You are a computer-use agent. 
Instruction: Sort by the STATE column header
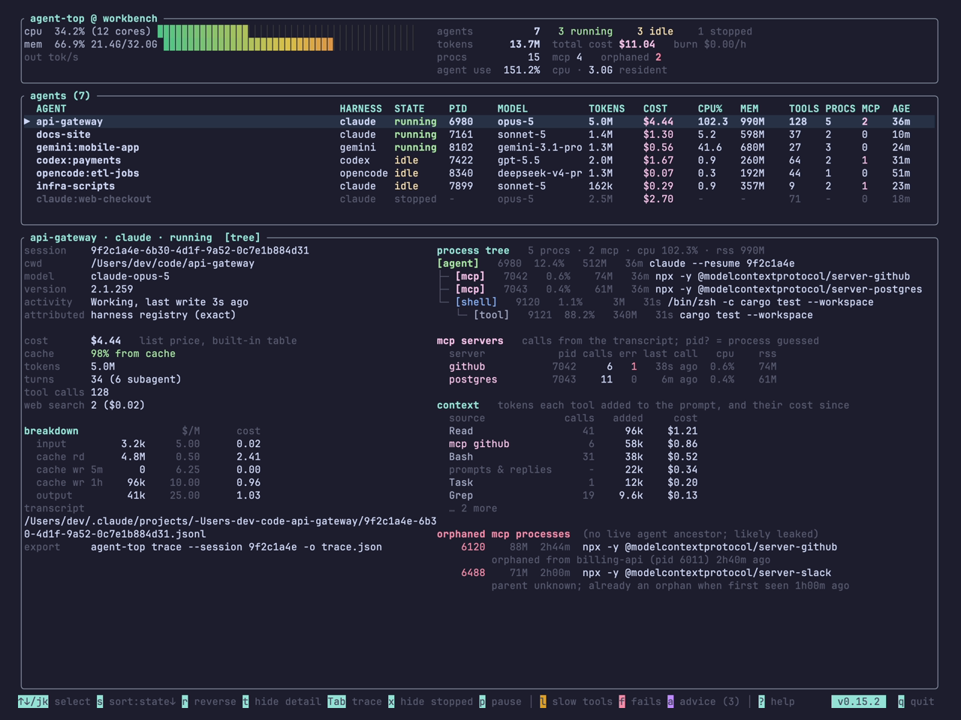(x=409, y=109)
